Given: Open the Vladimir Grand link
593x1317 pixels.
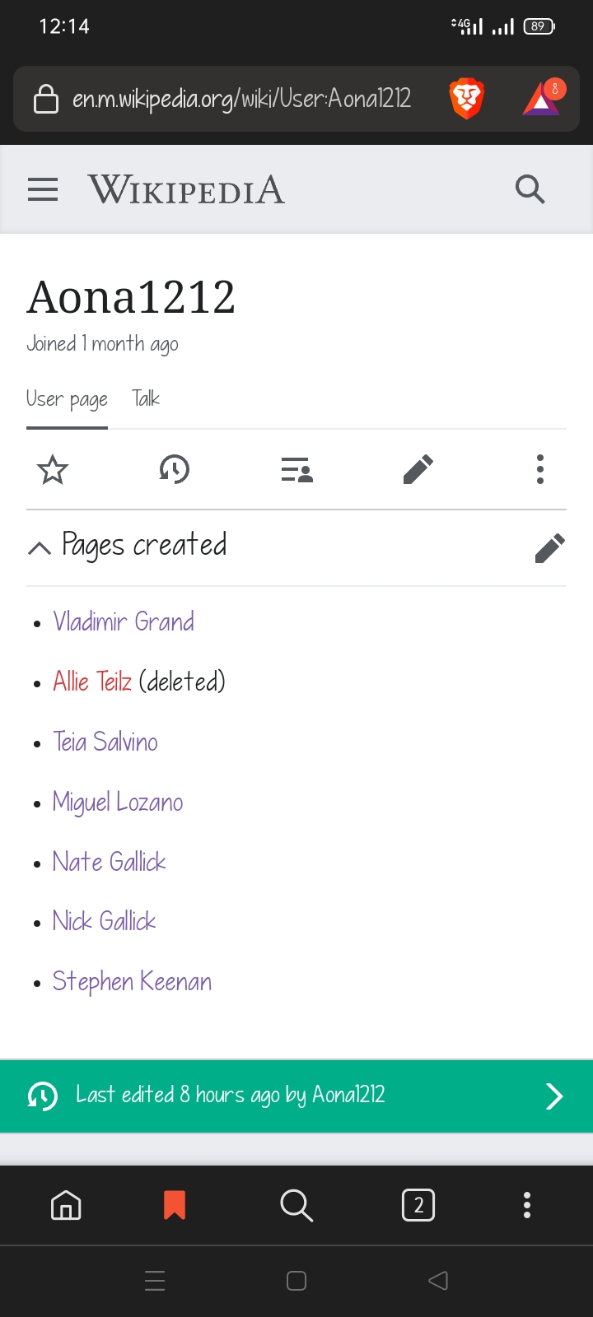Looking at the screenshot, I should (124, 621).
